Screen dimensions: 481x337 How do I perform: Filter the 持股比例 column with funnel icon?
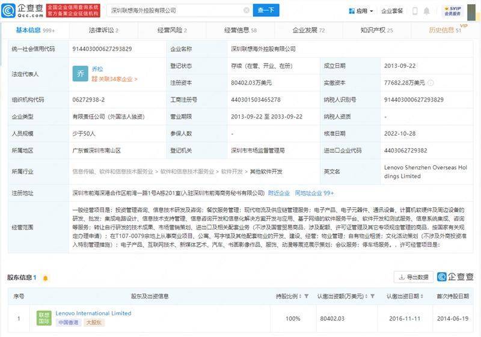coord(306,296)
